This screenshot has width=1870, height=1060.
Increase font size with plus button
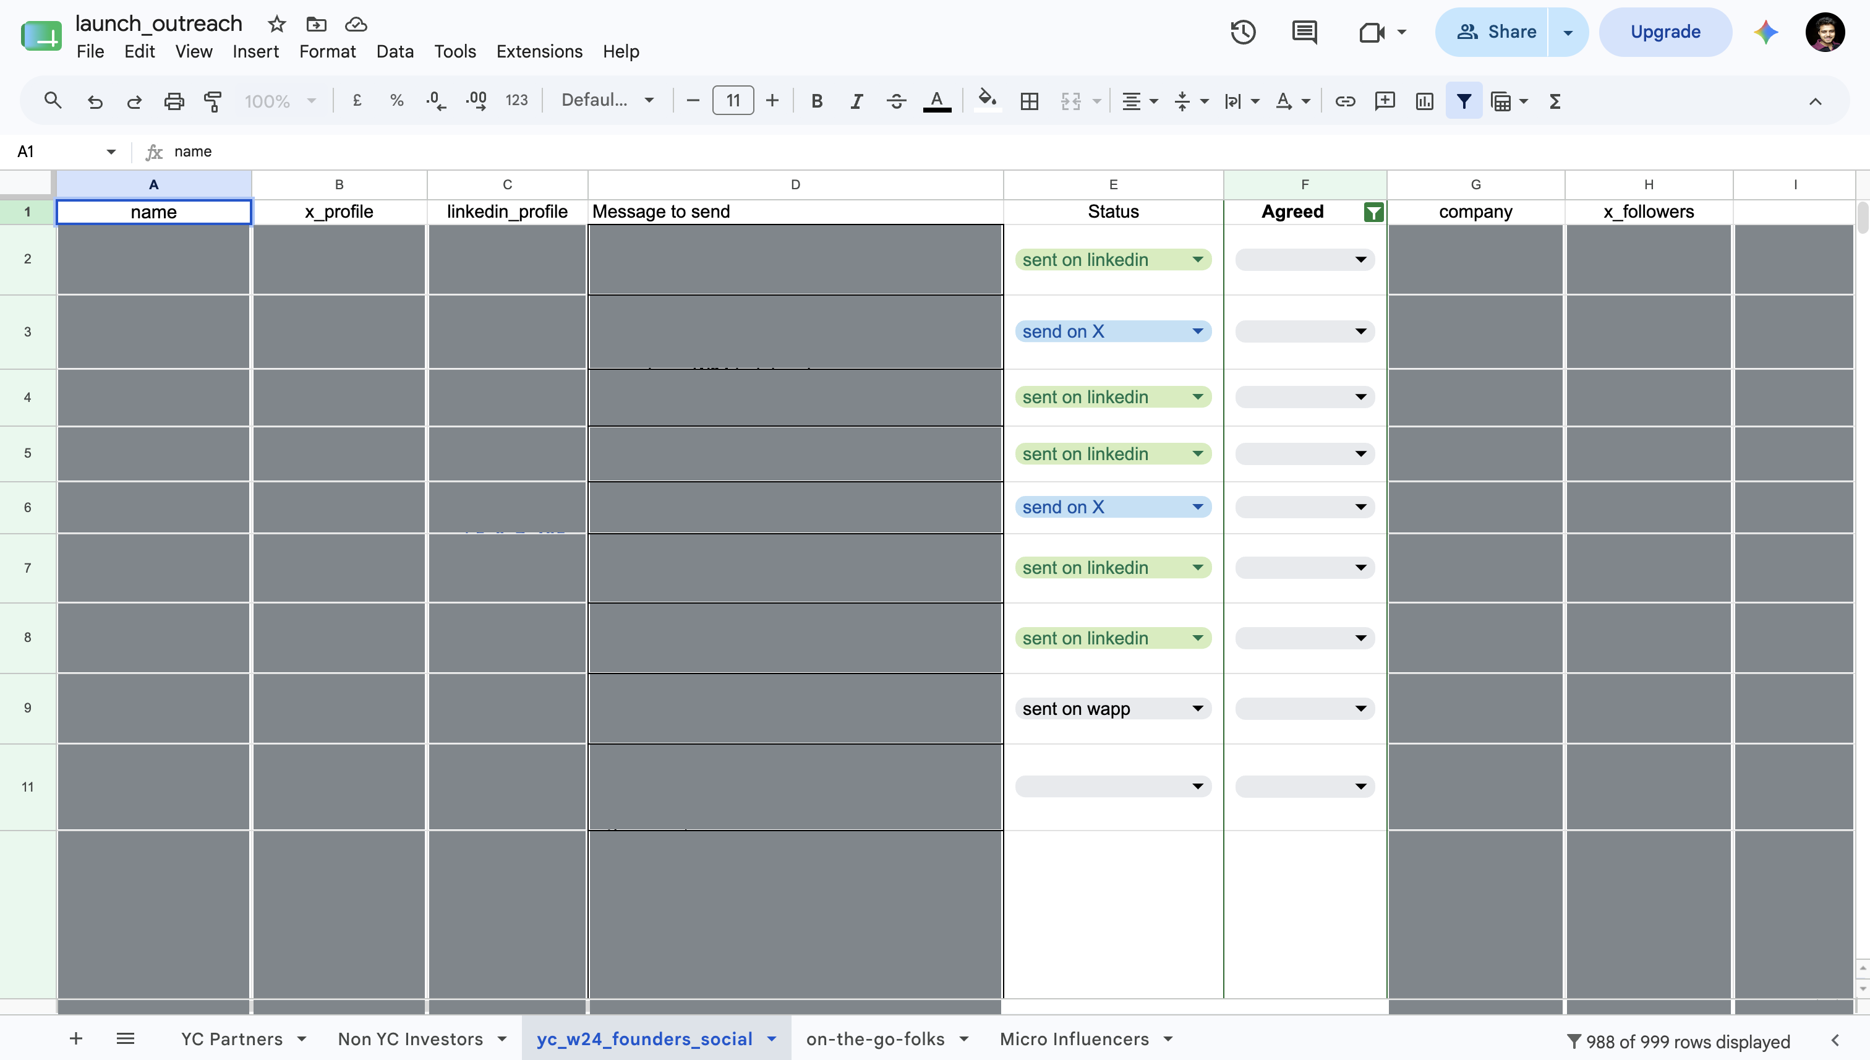772,101
